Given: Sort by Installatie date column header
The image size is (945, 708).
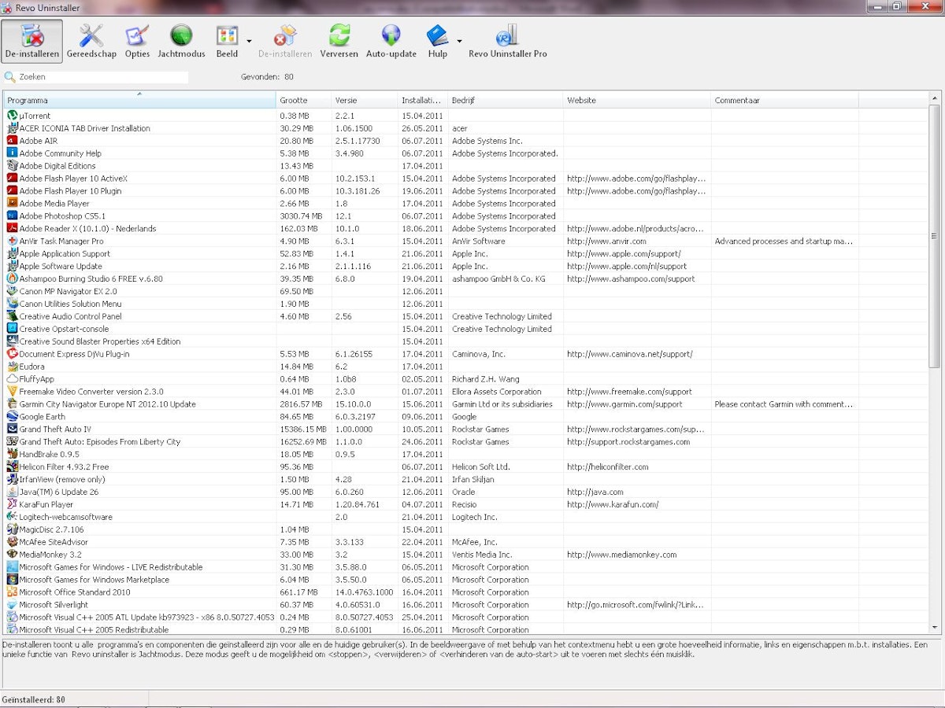Looking at the screenshot, I should click(x=423, y=100).
